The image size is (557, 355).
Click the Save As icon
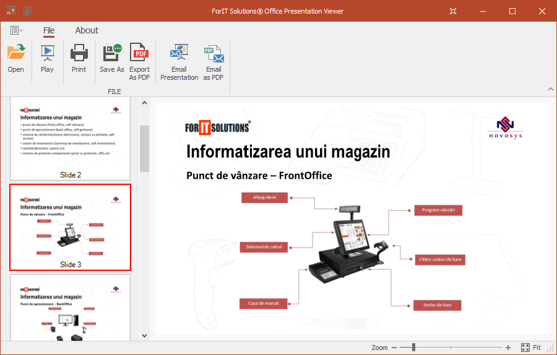click(112, 59)
